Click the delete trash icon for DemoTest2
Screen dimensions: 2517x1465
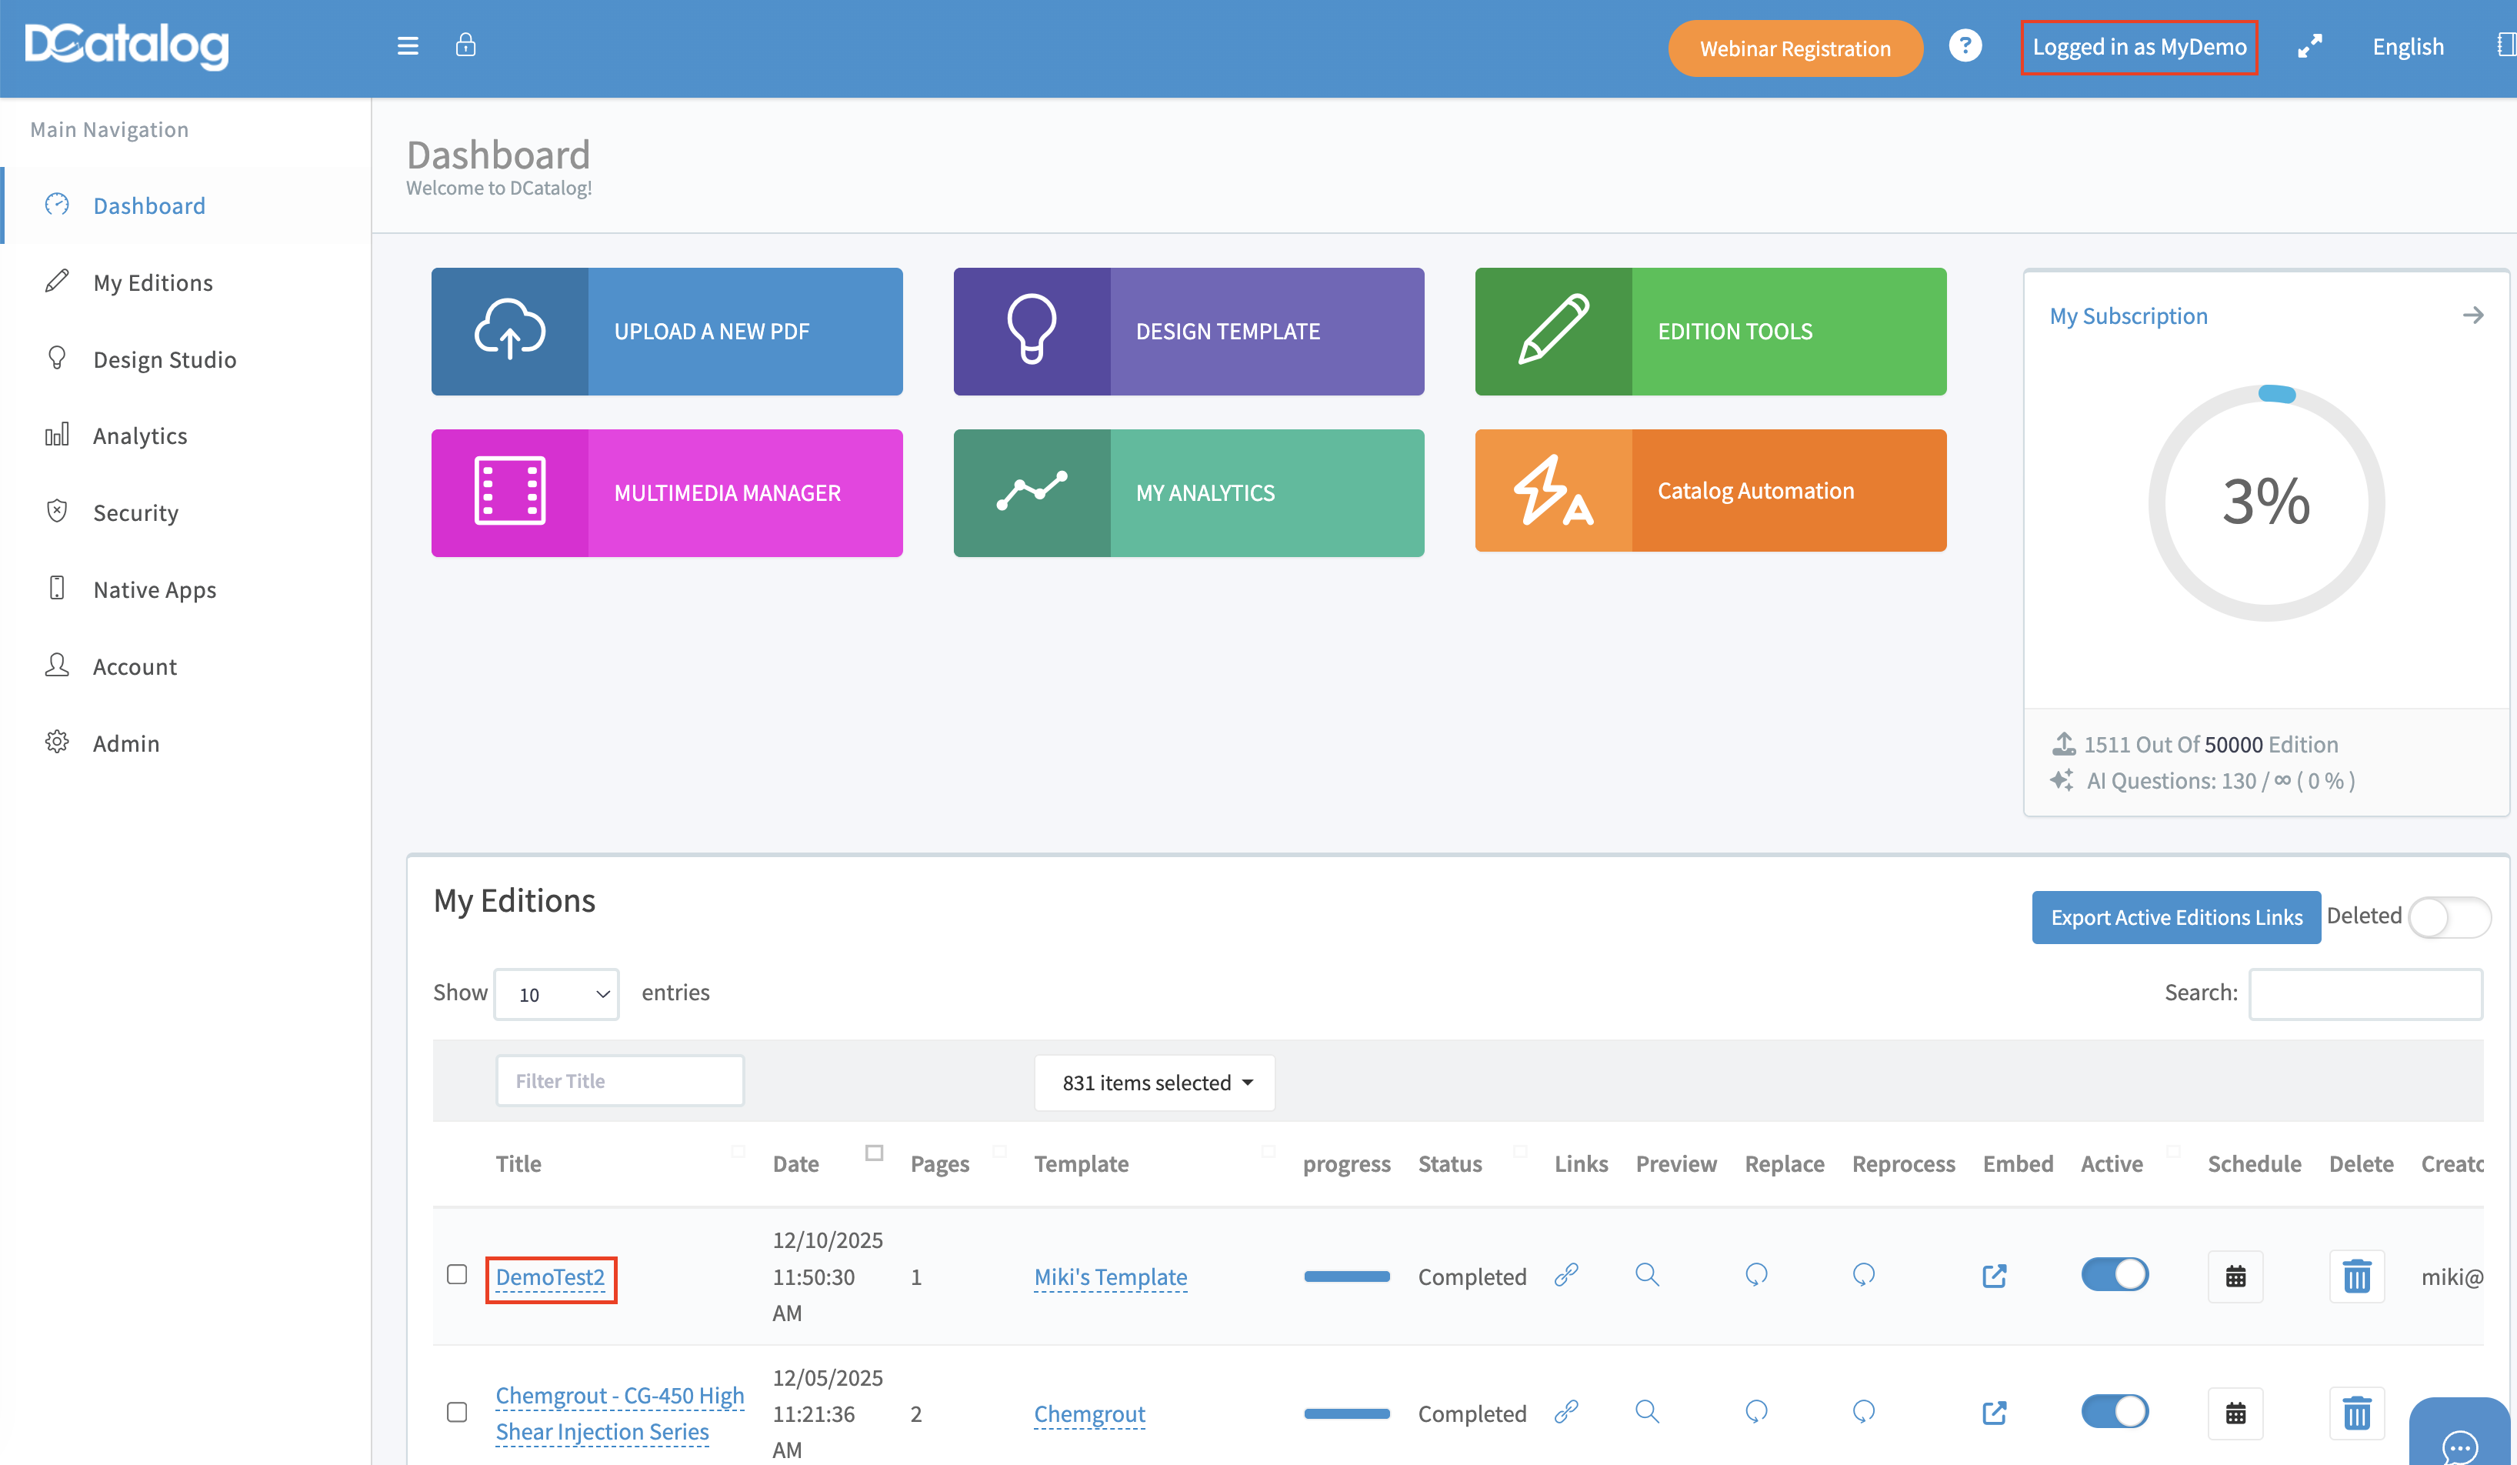click(2356, 1276)
